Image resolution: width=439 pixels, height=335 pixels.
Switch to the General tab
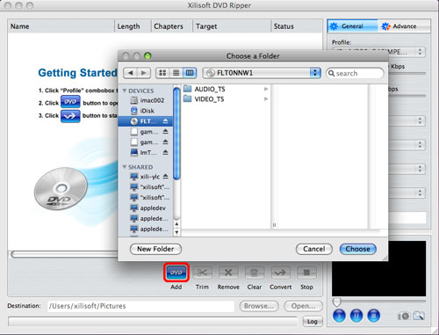pyautogui.click(x=353, y=26)
